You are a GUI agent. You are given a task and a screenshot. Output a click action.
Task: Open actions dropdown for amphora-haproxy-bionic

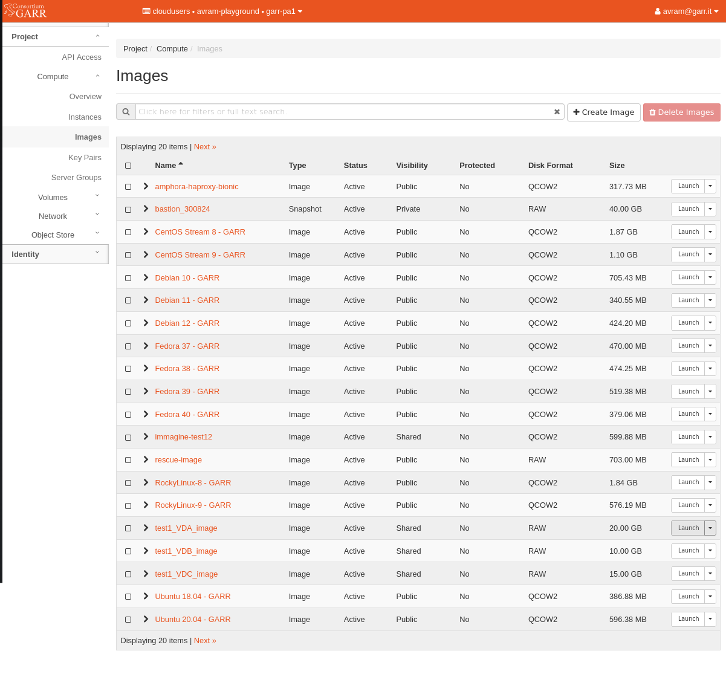click(x=710, y=186)
